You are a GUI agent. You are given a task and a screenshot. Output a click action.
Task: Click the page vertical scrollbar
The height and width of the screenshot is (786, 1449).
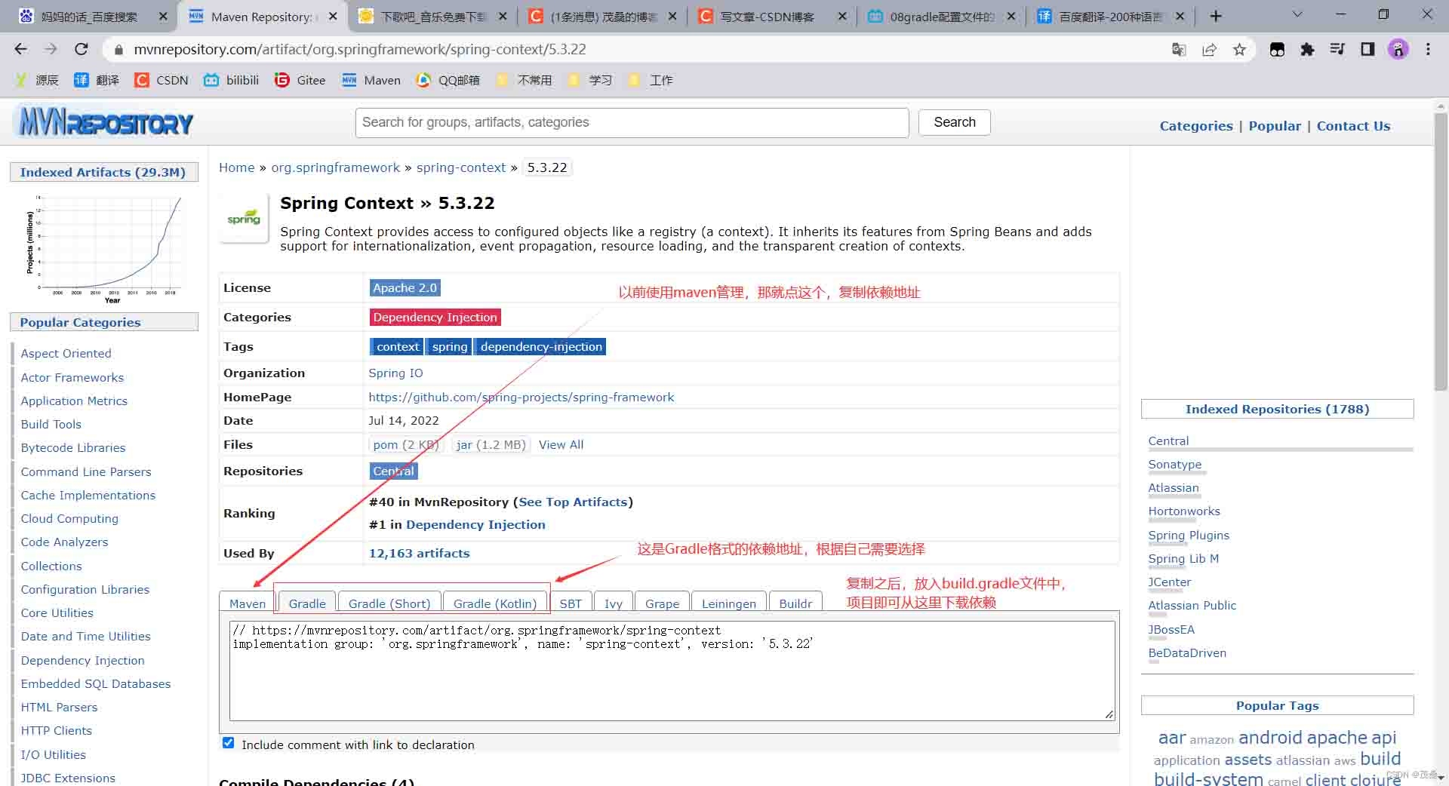coord(1441,253)
